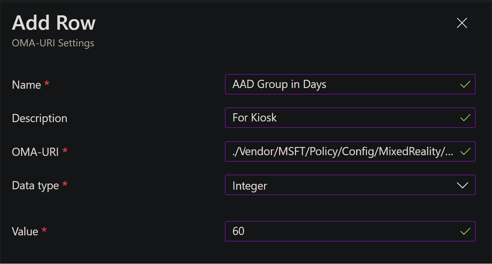The image size is (492, 264).
Task: Click the green checkmark beside Name field
Action: point(465,84)
